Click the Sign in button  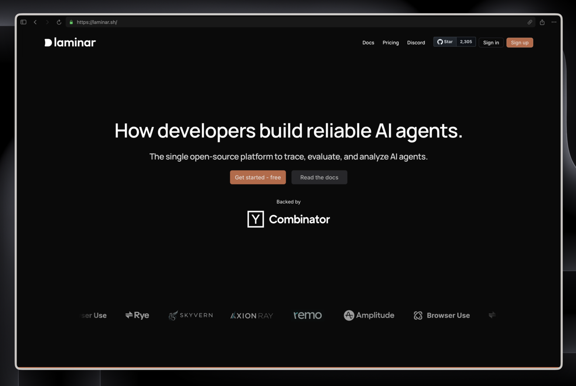[x=491, y=43]
